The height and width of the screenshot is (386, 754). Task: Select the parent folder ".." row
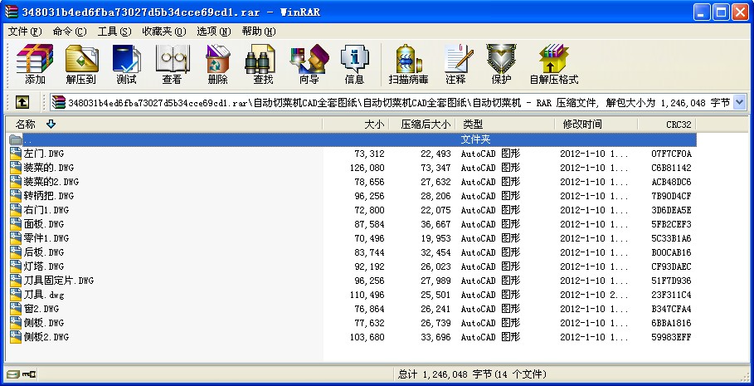(166, 139)
